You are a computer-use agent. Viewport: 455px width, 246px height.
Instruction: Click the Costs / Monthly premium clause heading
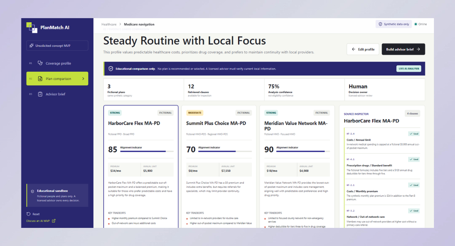[362, 191]
